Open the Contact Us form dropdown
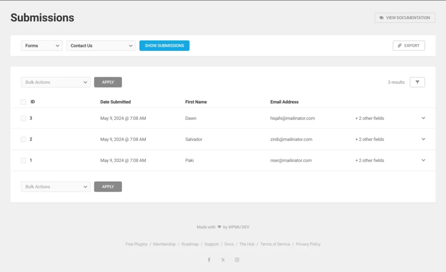 click(101, 45)
